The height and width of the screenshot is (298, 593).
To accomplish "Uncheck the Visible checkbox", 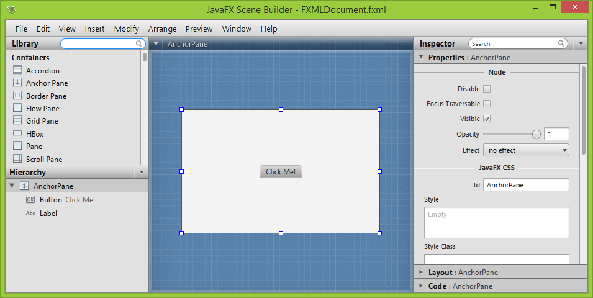I will pyautogui.click(x=487, y=119).
